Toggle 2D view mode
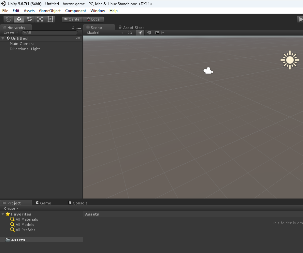Image resolution: width=303 pixels, height=253 pixels. coord(130,33)
